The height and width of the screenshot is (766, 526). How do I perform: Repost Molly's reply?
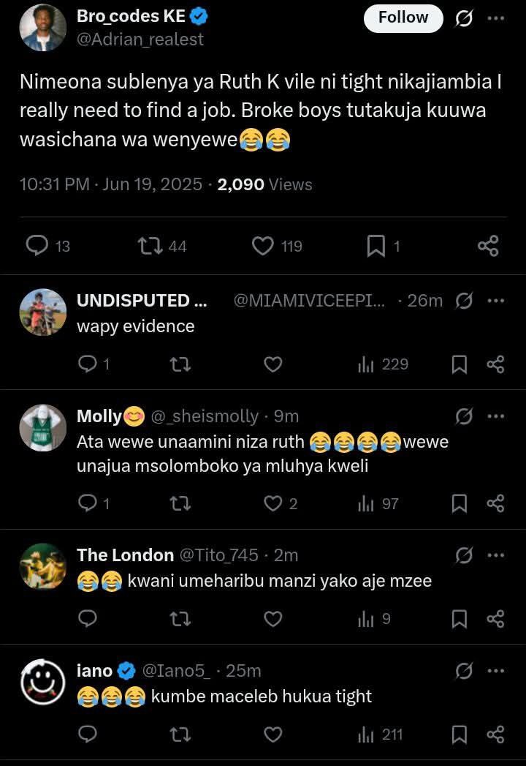click(x=180, y=503)
